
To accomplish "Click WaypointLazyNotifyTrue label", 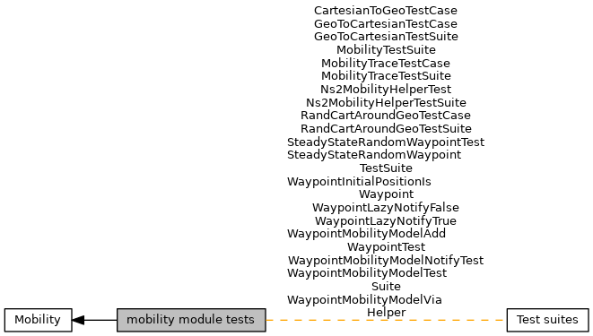I will pos(386,220).
